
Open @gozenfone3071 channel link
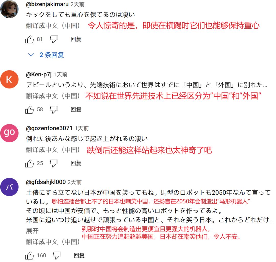pyautogui.click(x=49, y=128)
